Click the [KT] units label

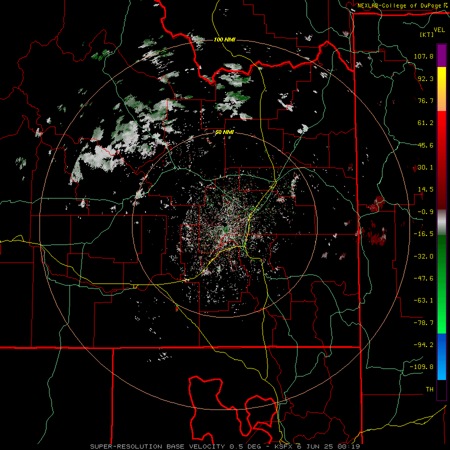coord(426,34)
